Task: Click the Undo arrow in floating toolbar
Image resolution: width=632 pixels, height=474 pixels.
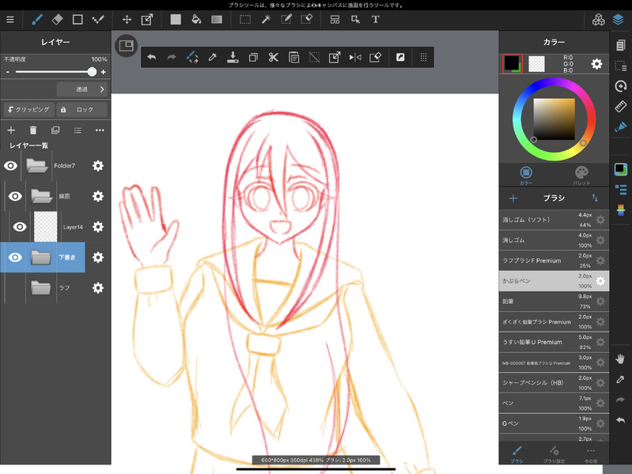Action: (x=152, y=57)
